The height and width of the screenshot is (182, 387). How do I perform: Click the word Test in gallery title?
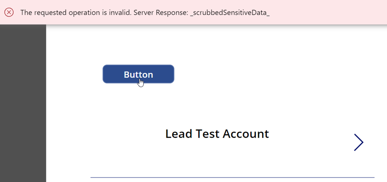tap(208, 134)
